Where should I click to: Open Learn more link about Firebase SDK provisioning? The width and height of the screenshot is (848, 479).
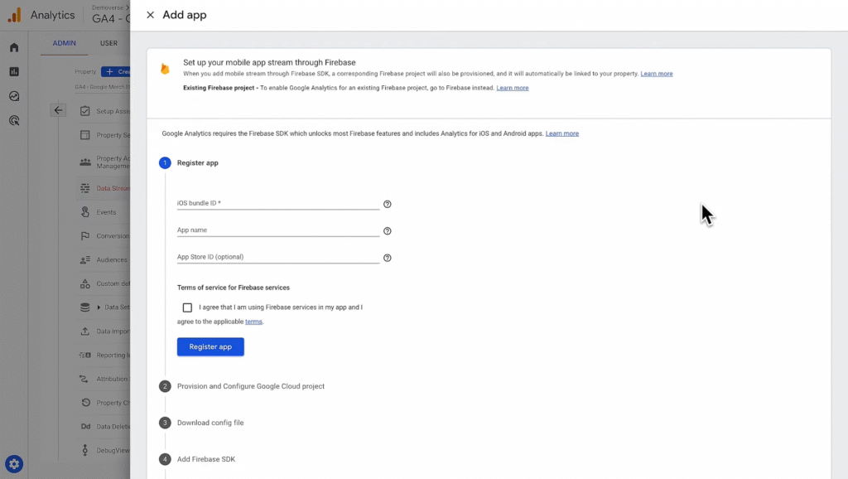point(657,74)
